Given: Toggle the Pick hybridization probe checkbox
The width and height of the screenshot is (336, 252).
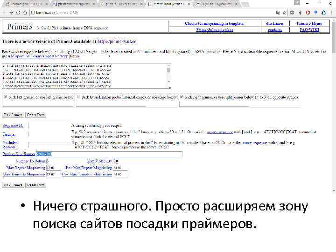Looking at the screenshot, I should (x=78, y=97).
